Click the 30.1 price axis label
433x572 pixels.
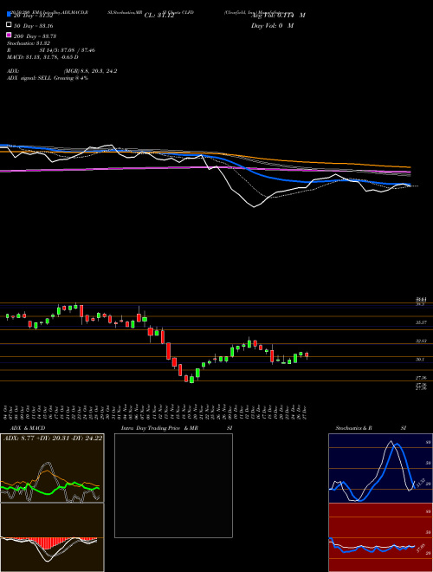pyautogui.click(x=420, y=360)
